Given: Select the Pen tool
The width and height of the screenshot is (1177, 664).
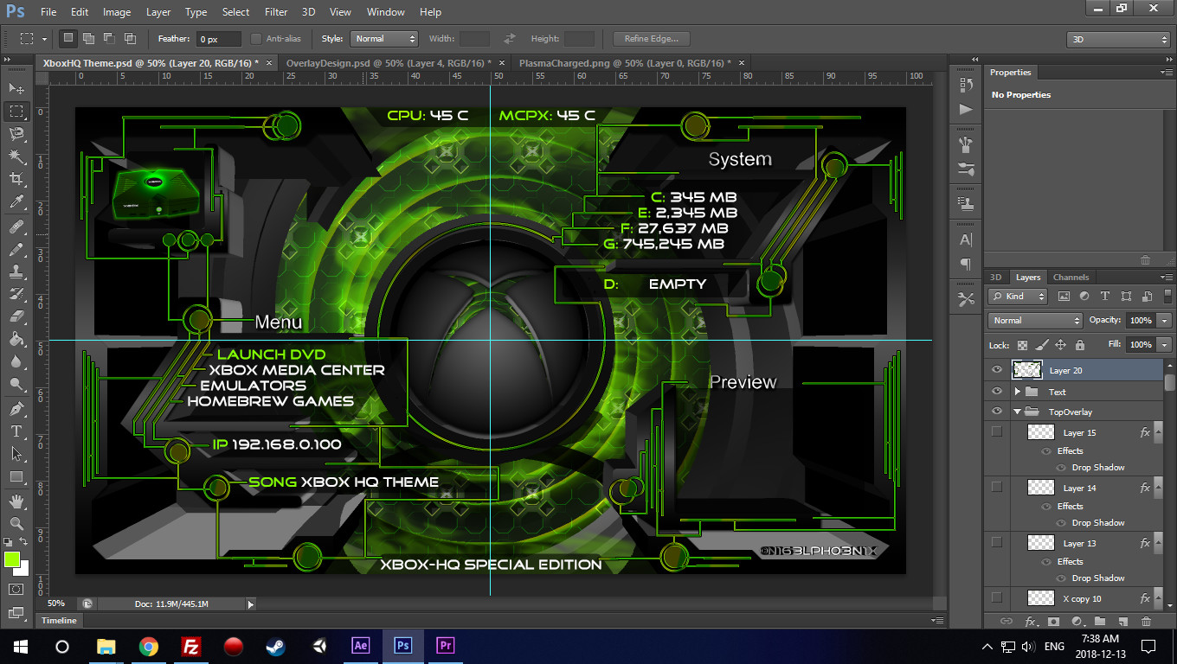Looking at the screenshot, I should tap(16, 408).
